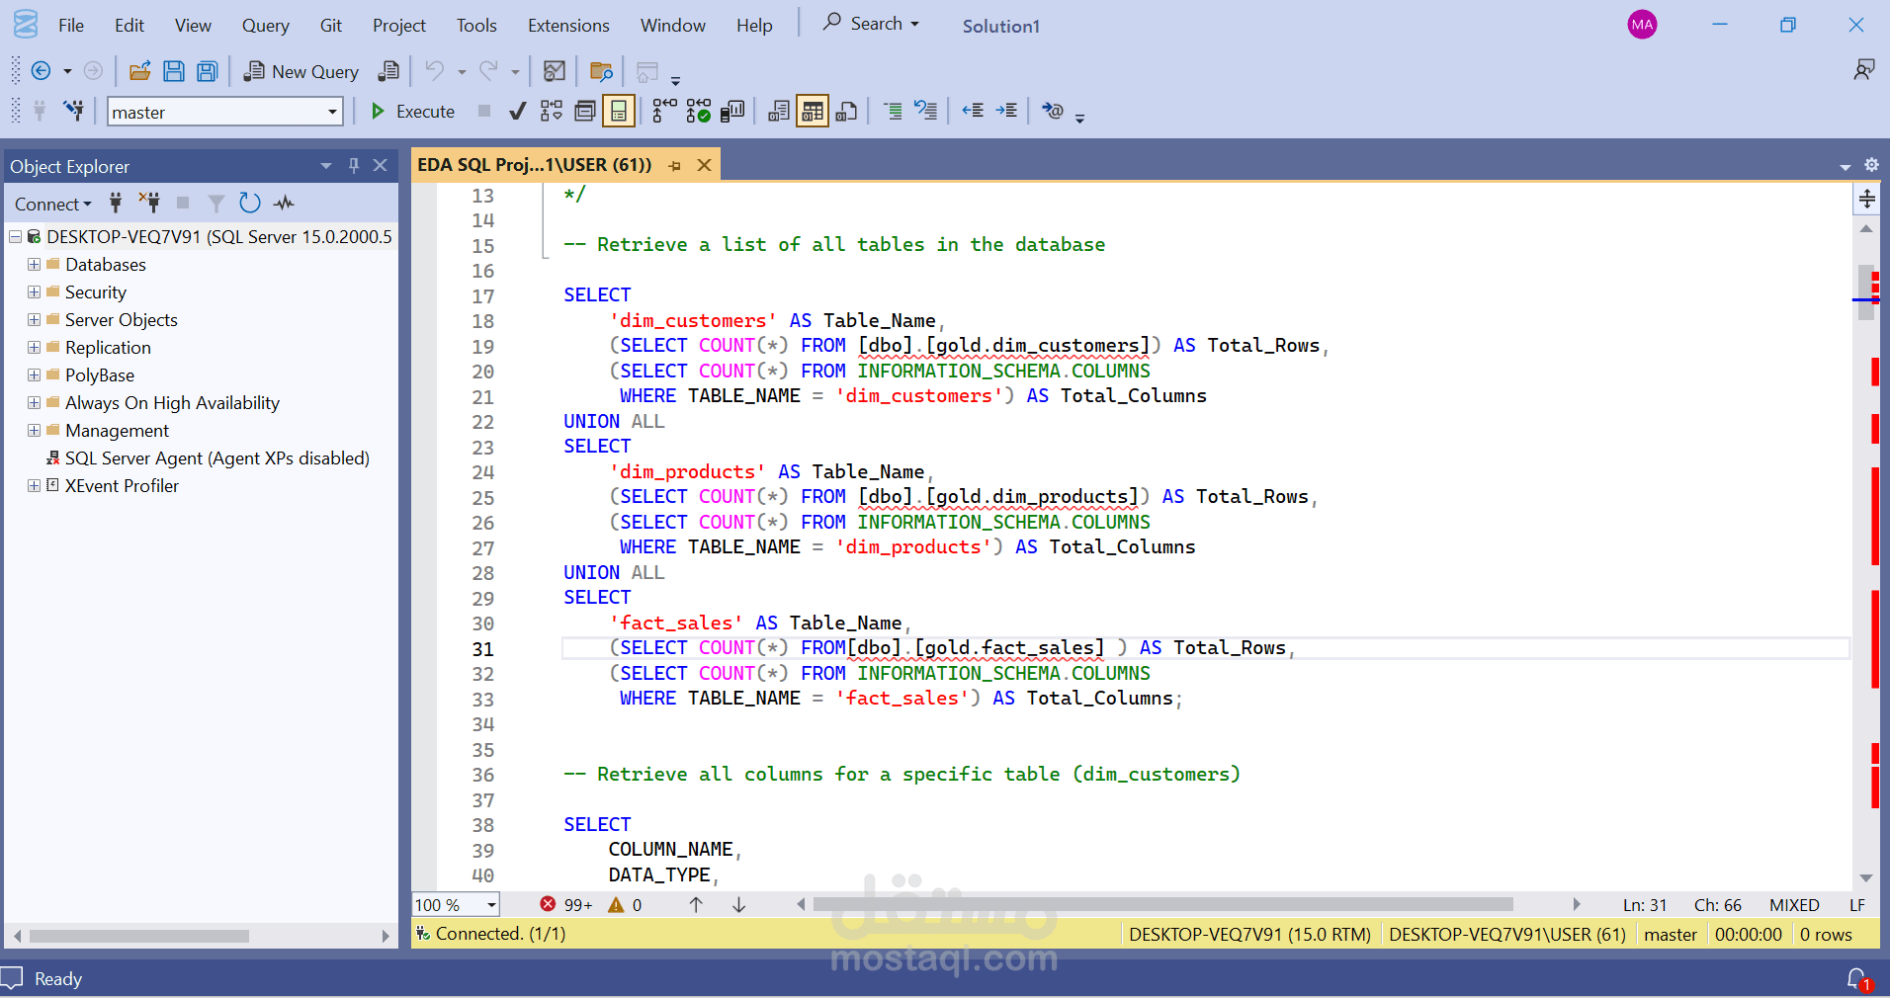
Task: Click the Search box in title bar
Action: click(x=872, y=23)
